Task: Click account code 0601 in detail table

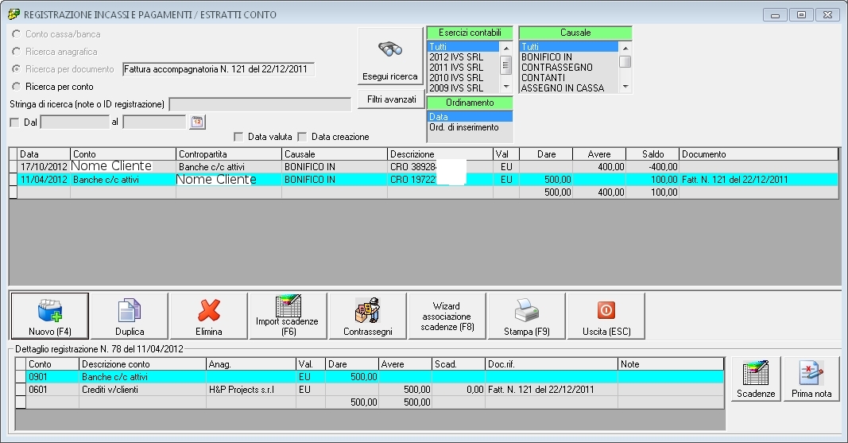Action: [x=52, y=390]
